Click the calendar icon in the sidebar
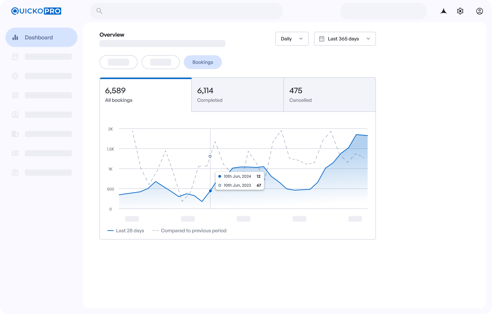Viewport: 492px width, 314px height. pos(15,57)
